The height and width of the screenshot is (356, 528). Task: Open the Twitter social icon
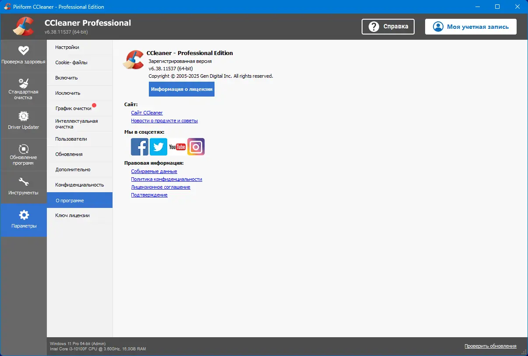158,147
